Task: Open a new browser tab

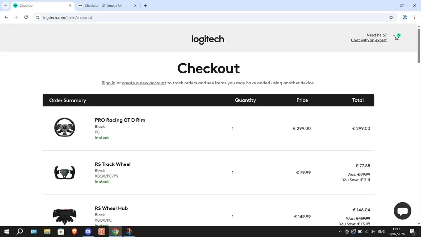Action: 145,6
